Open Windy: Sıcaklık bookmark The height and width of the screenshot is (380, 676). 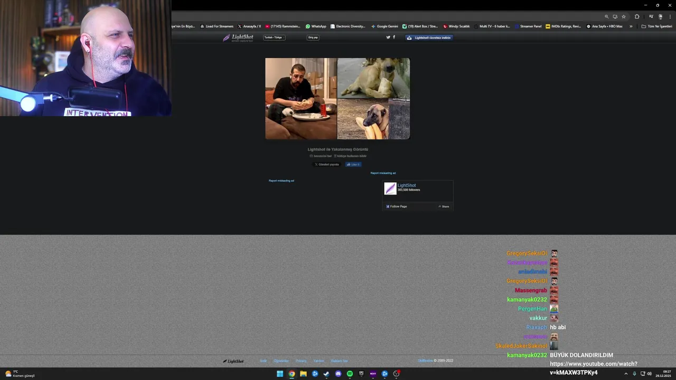coord(456,26)
